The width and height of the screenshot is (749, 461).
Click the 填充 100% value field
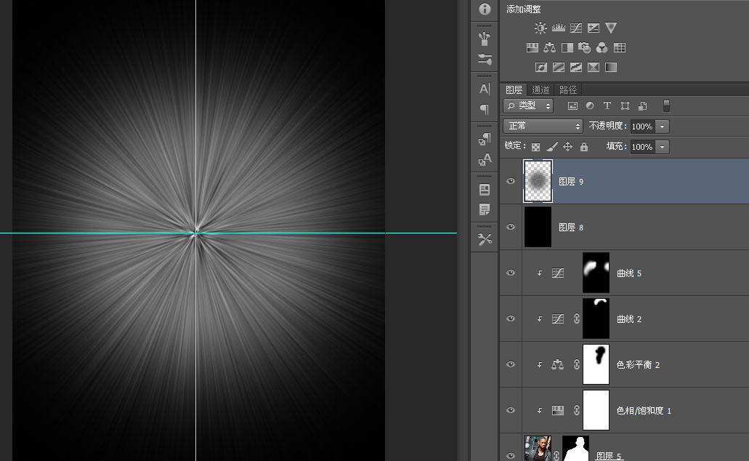point(642,147)
